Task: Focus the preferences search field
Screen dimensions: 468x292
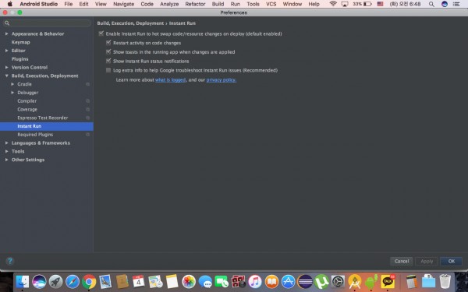Action: coord(47,23)
